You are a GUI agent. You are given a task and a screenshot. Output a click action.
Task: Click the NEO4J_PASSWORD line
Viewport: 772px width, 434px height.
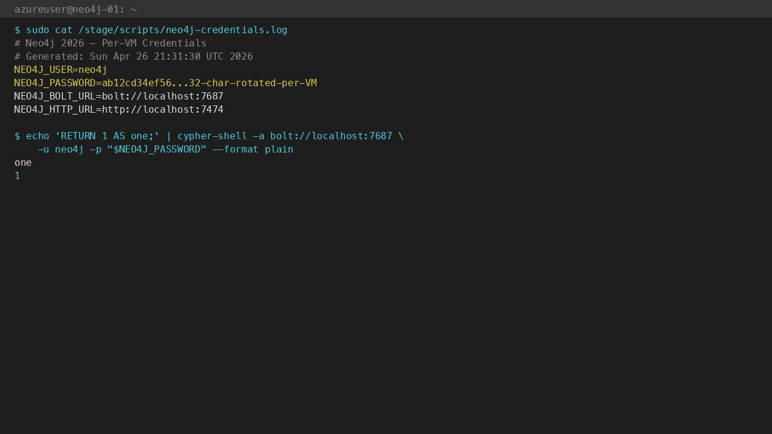pyautogui.click(x=165, y=83)
